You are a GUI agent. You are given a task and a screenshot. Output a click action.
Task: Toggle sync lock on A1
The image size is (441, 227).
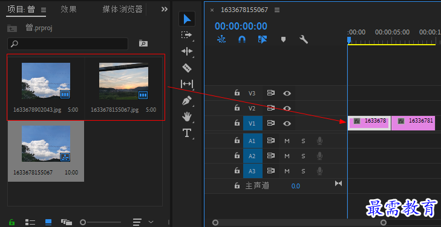click(270, 141)
